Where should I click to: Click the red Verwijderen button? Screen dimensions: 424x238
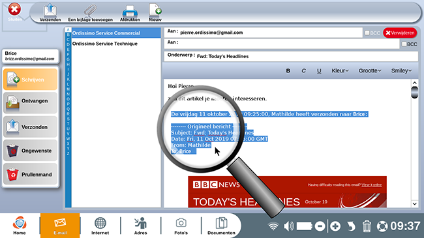click(x=400, y=33)
